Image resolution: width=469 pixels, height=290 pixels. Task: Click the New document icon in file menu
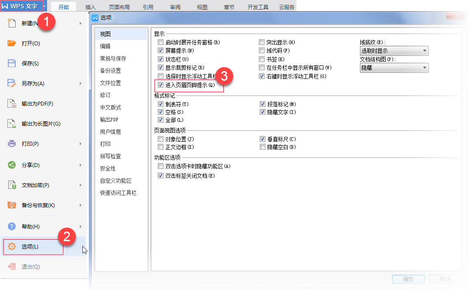tap(12, 23)
